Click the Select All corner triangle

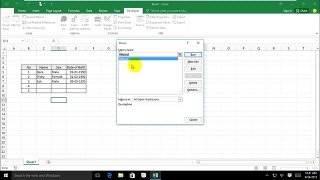[x=3, y=48]
